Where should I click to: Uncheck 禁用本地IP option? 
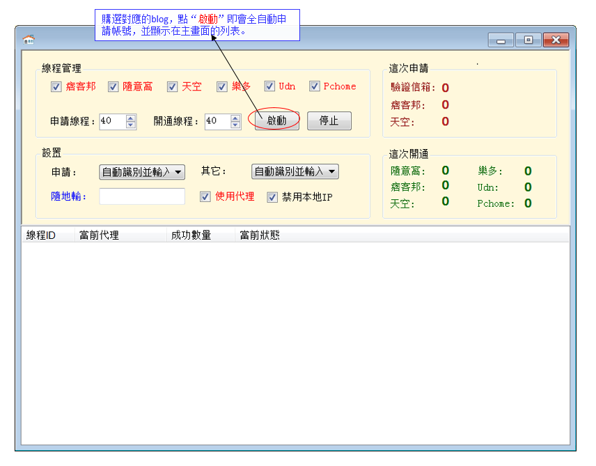[272, 197]
